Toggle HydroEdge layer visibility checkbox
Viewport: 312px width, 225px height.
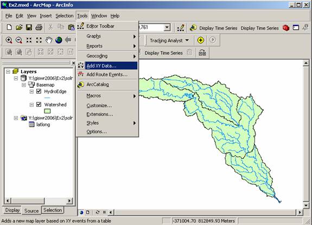[39, 92]
